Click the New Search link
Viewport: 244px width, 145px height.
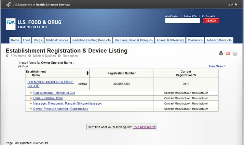click(x=217, y=66)
